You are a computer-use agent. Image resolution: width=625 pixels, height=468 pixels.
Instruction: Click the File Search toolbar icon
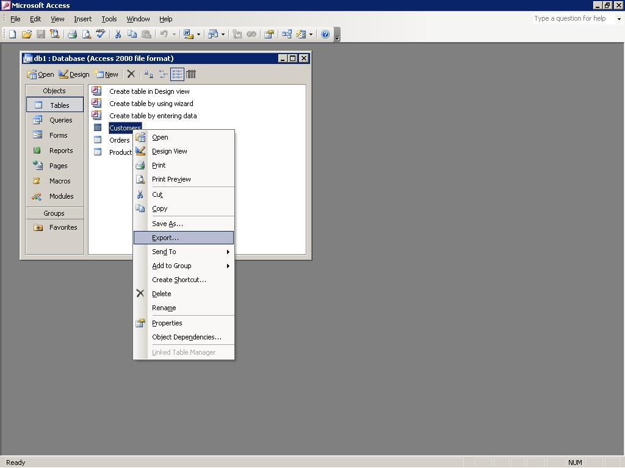[54, 34]
